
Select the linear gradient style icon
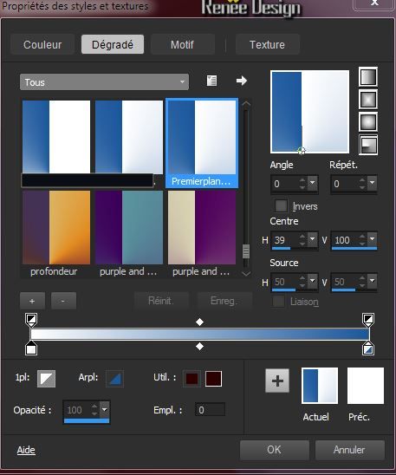coord(368,77)
